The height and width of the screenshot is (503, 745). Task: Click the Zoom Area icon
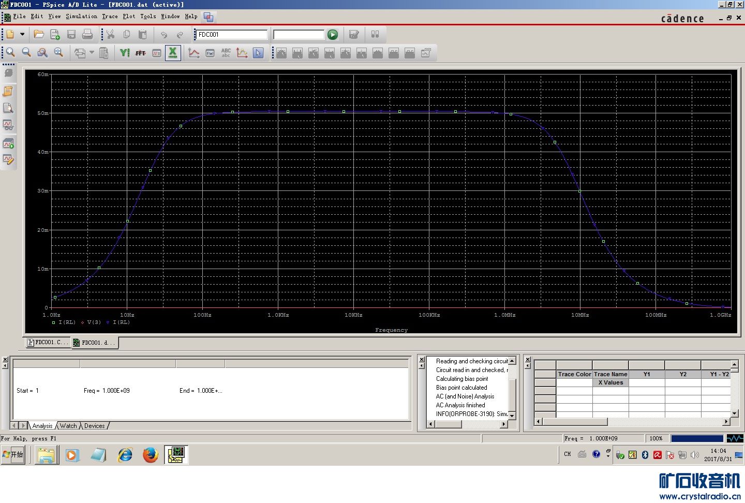pos(42,52)
